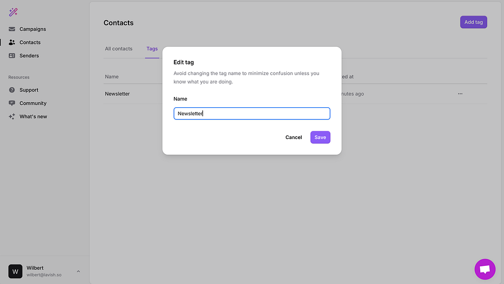Open the Newsletter row options menu

[460, 94]
